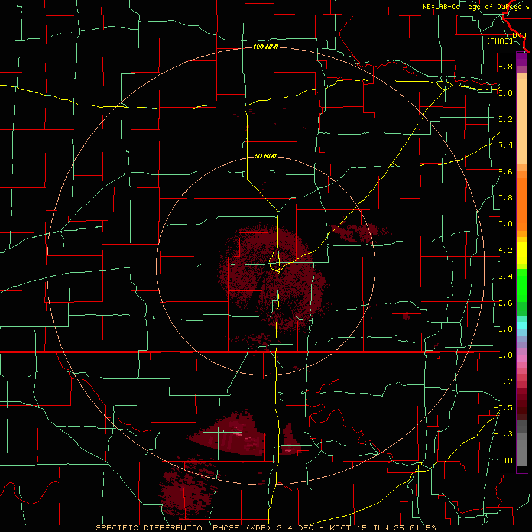Click the 9.0 scale value
The image size is (532, 532).
(x=505, y=93)
